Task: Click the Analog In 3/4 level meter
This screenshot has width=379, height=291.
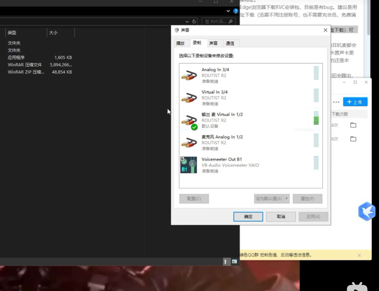Action: (x=316, y=73)
